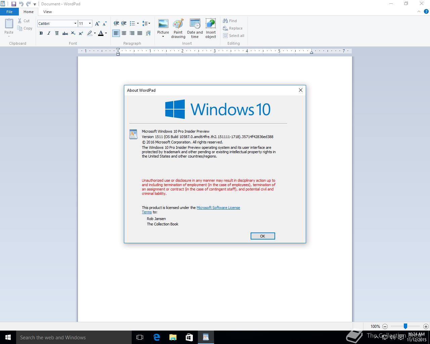Image resolution: width=430 pixels, height=344 pixels.
Task: Click the Undo arrow in title bar
Action: [21, 4]
